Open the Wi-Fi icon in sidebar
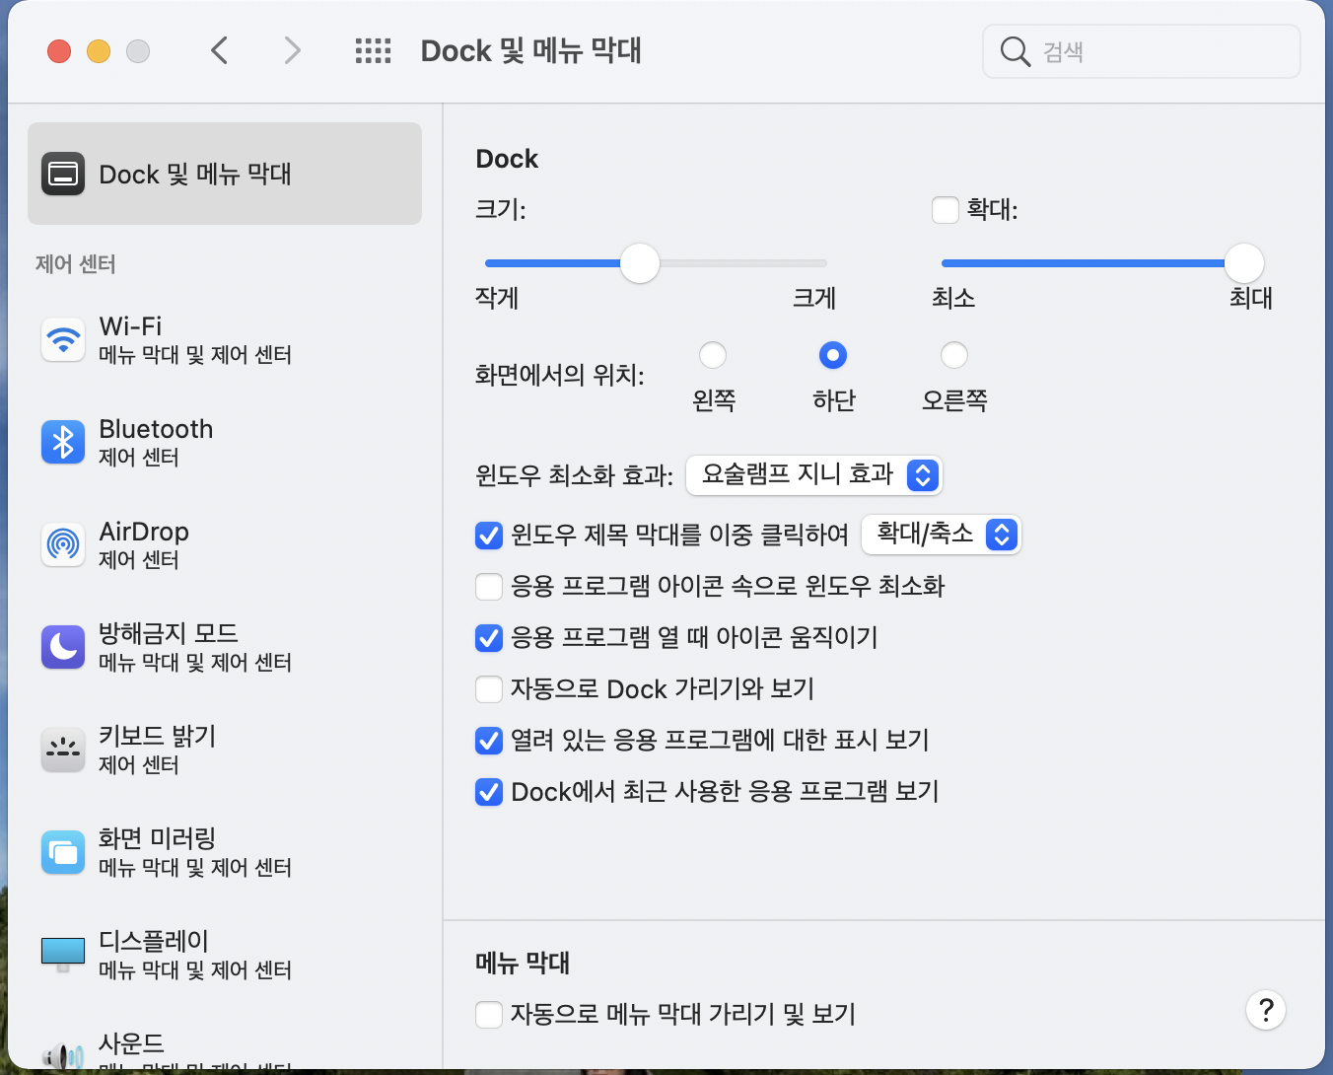Image resolution: width=1333 pixels, height=1075 pixels. click(x=63, y=339)
